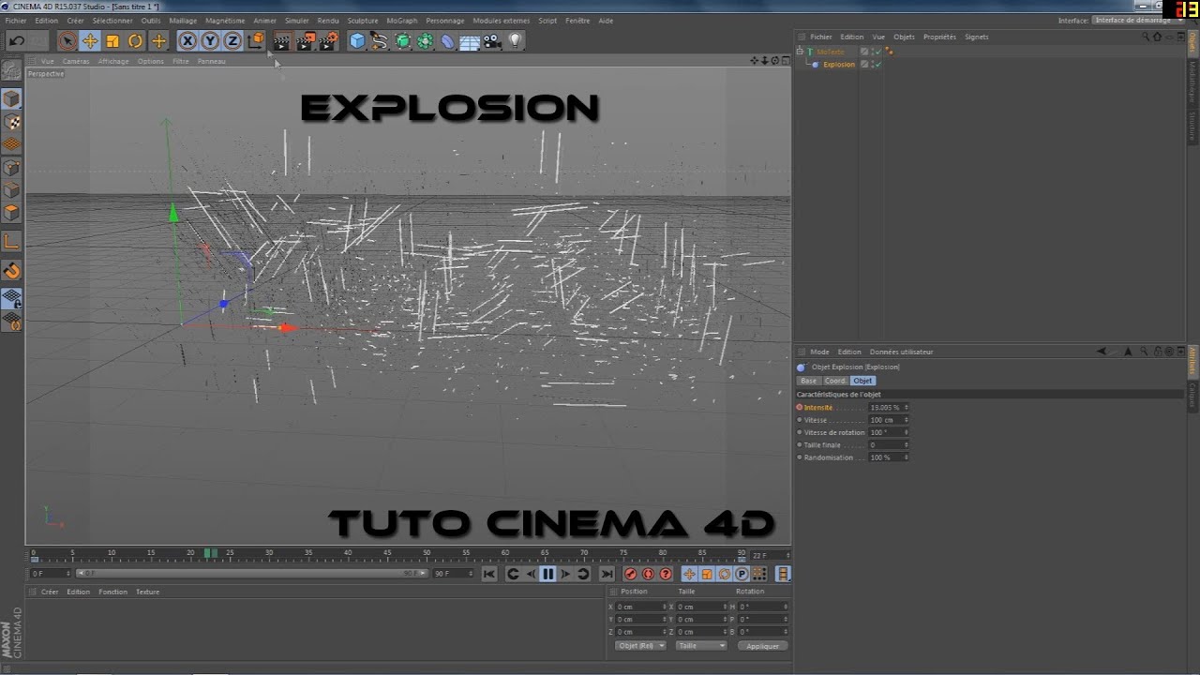
Task: Click the Appliquer button
Action: [x=763, y=646]
